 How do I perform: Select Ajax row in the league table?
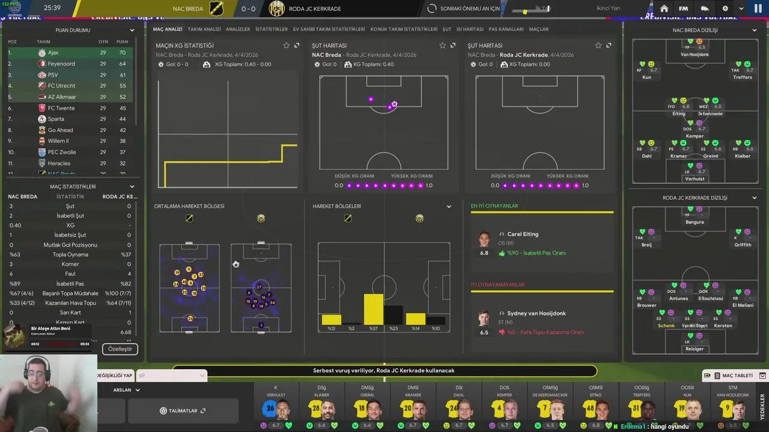(x=71, y=53)
